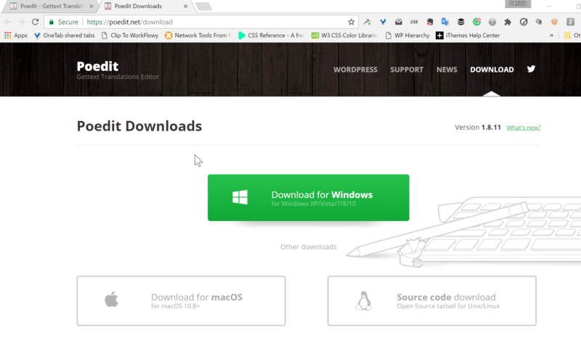Click the CSS extension icon in toolbar
Screen dimensions: 581x343
tap(414, 22)
